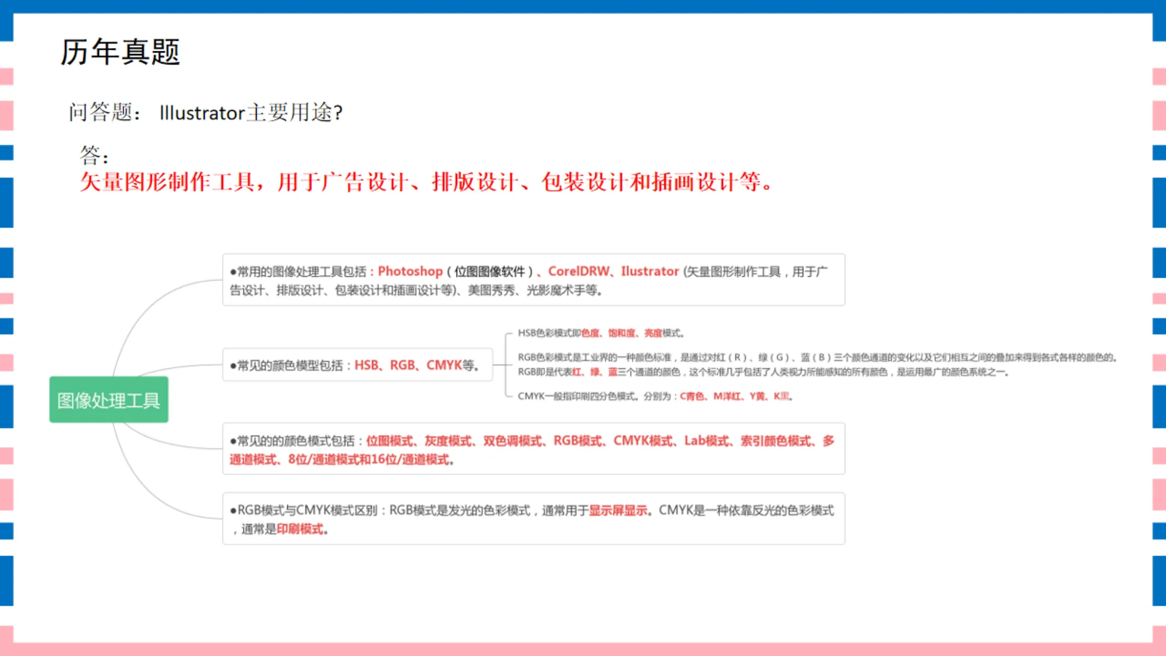1166x656 pixels.
Task: Click the red text 印刷模式
Action: click(x=300, y=529)
